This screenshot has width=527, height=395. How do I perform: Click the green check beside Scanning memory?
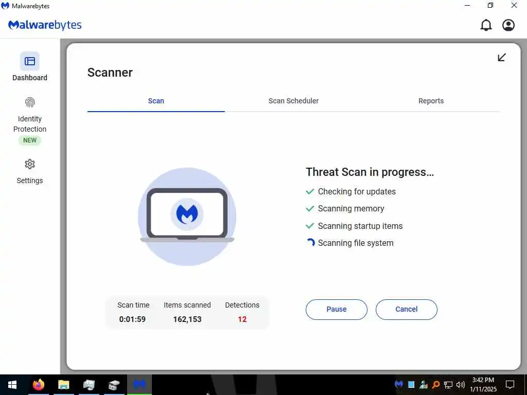[310, 209]
